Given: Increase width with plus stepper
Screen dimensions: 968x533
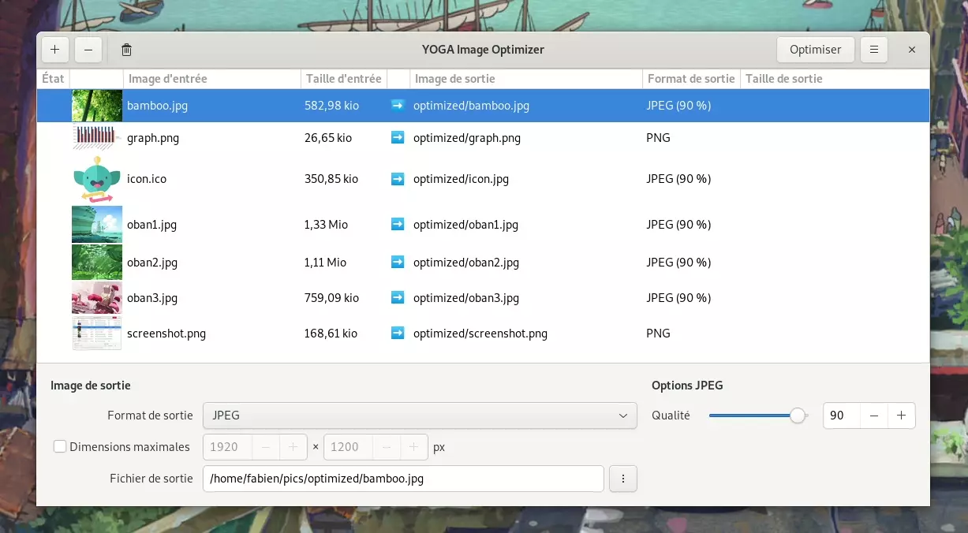Looking at the screenshot, I should click(x=293, y=447).
